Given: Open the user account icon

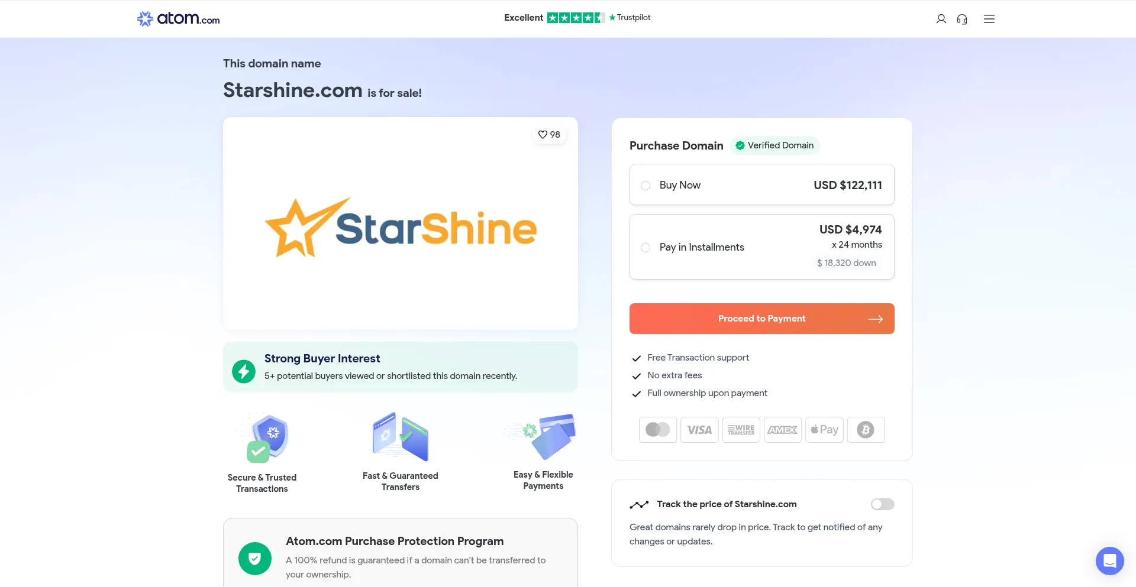Looking at the screenshot, I should [941, 18].
